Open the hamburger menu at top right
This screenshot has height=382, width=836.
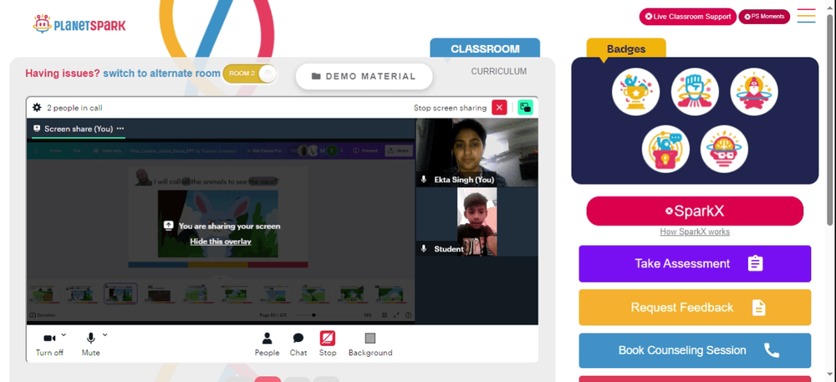pos(806,16)
